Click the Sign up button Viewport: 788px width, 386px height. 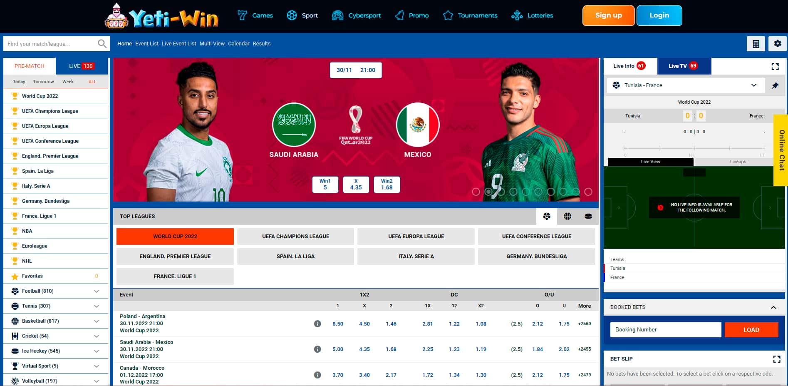pos(608,15)
